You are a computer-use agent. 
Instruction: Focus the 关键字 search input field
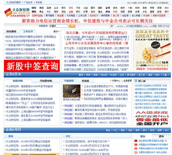(58, 26)
